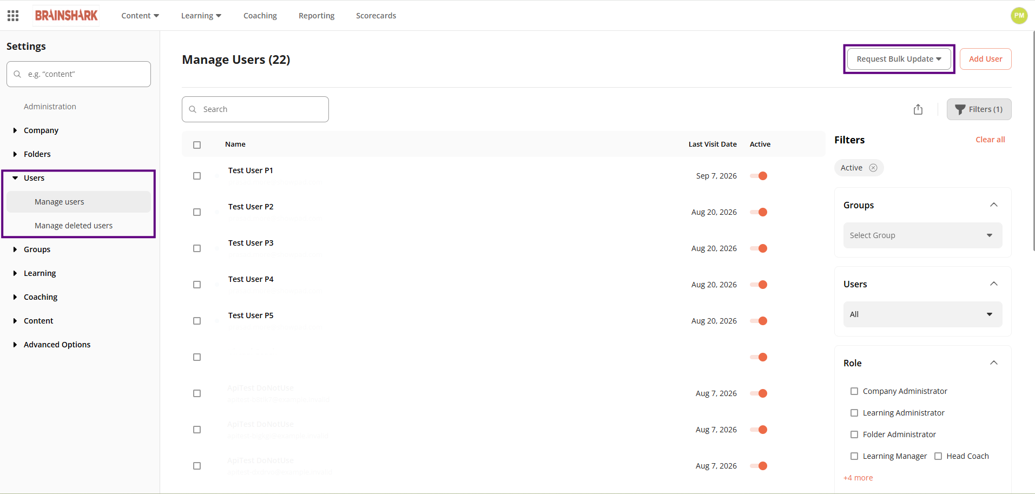Select the checkbox for Test User P2

coord(197,212)
